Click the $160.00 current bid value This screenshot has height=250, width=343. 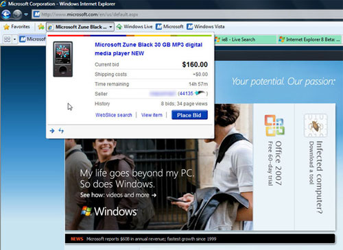pyautogui.click(x=195, y=64)
